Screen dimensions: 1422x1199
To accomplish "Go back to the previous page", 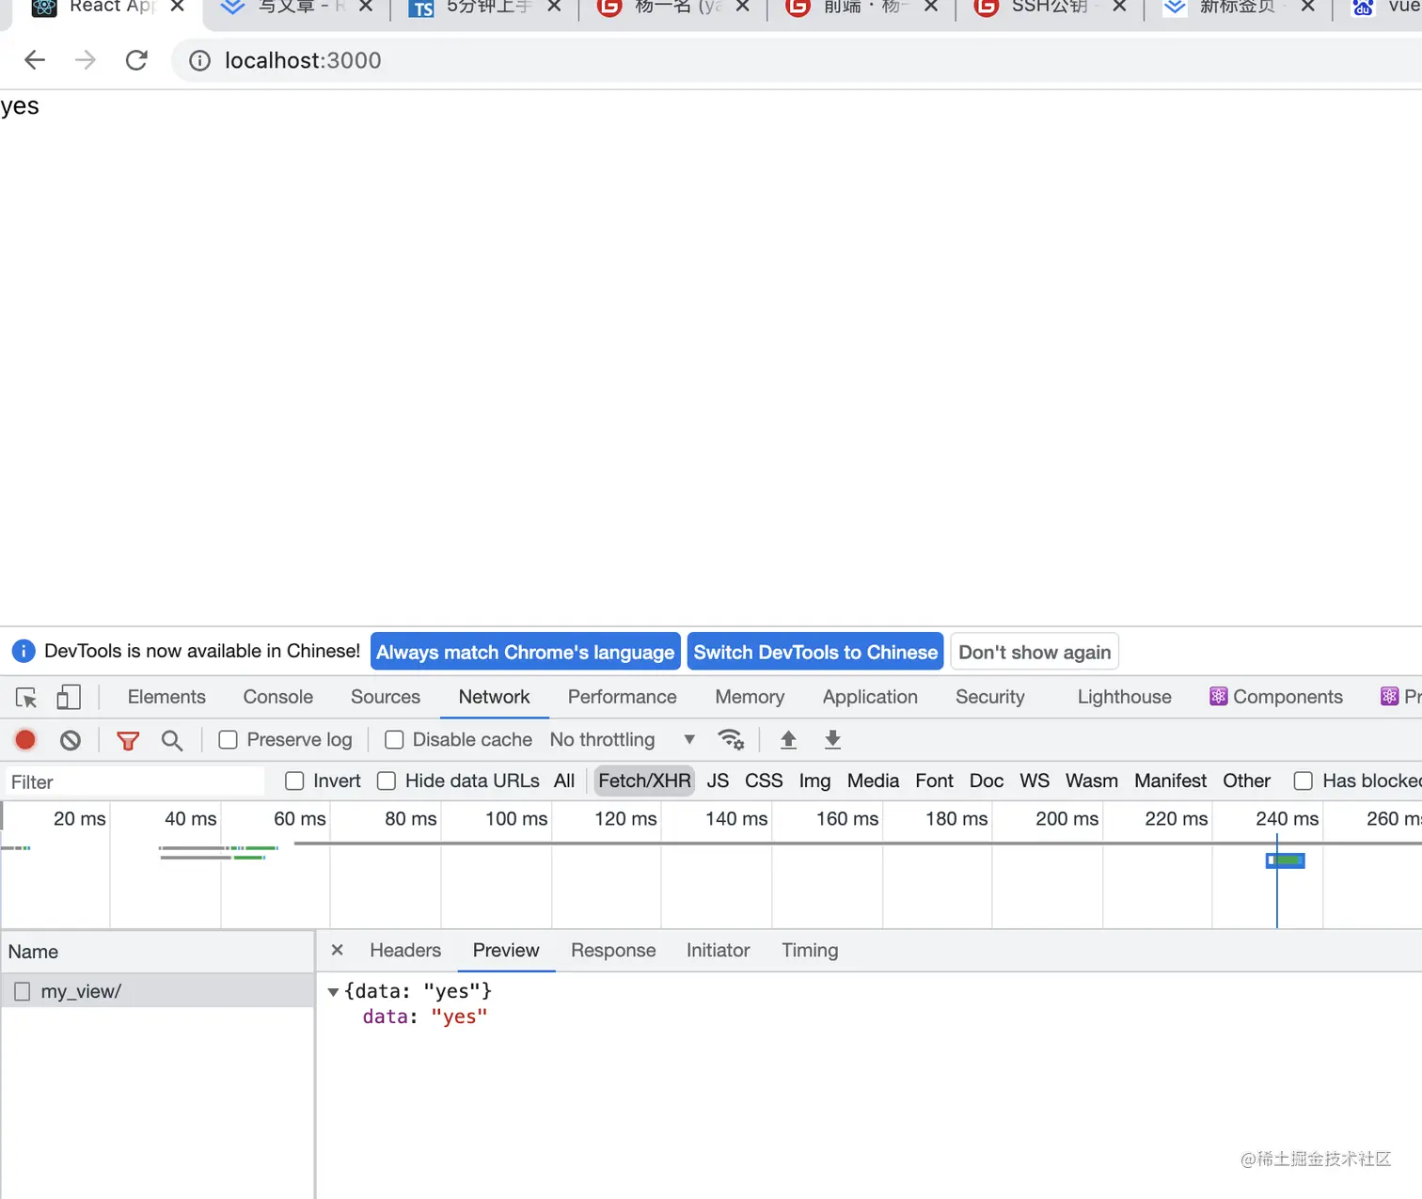I will [35, 61].
